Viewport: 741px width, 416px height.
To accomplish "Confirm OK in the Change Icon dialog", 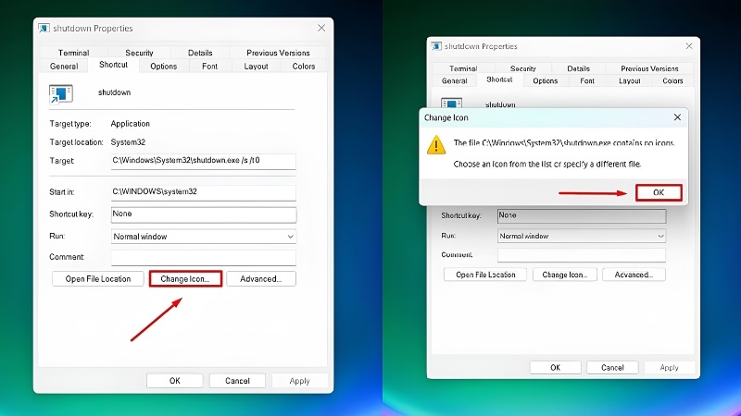I will (659, 192).
